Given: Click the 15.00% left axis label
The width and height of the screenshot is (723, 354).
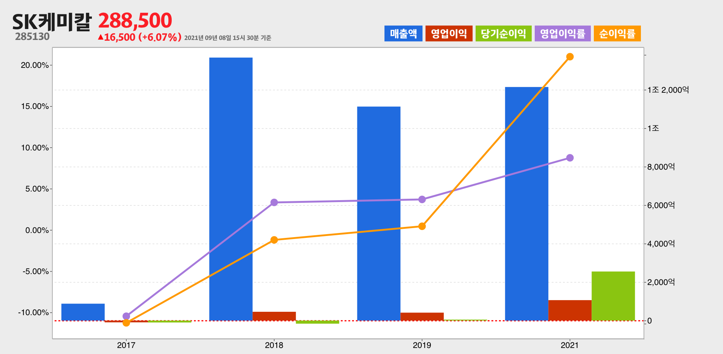Looking at the screenshot, I should click(x=35, y=106).
